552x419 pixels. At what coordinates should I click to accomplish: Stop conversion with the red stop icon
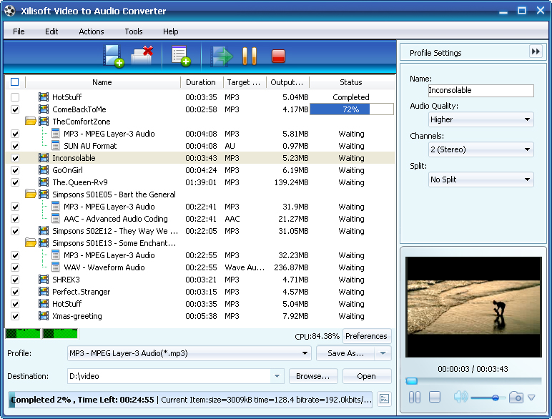[x=278, y=56]
